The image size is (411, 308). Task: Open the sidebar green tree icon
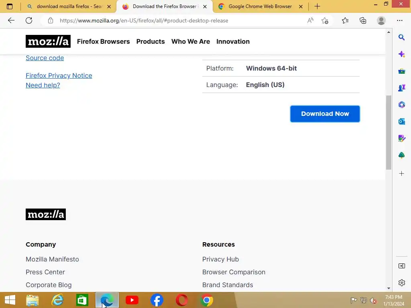point(401,155)
